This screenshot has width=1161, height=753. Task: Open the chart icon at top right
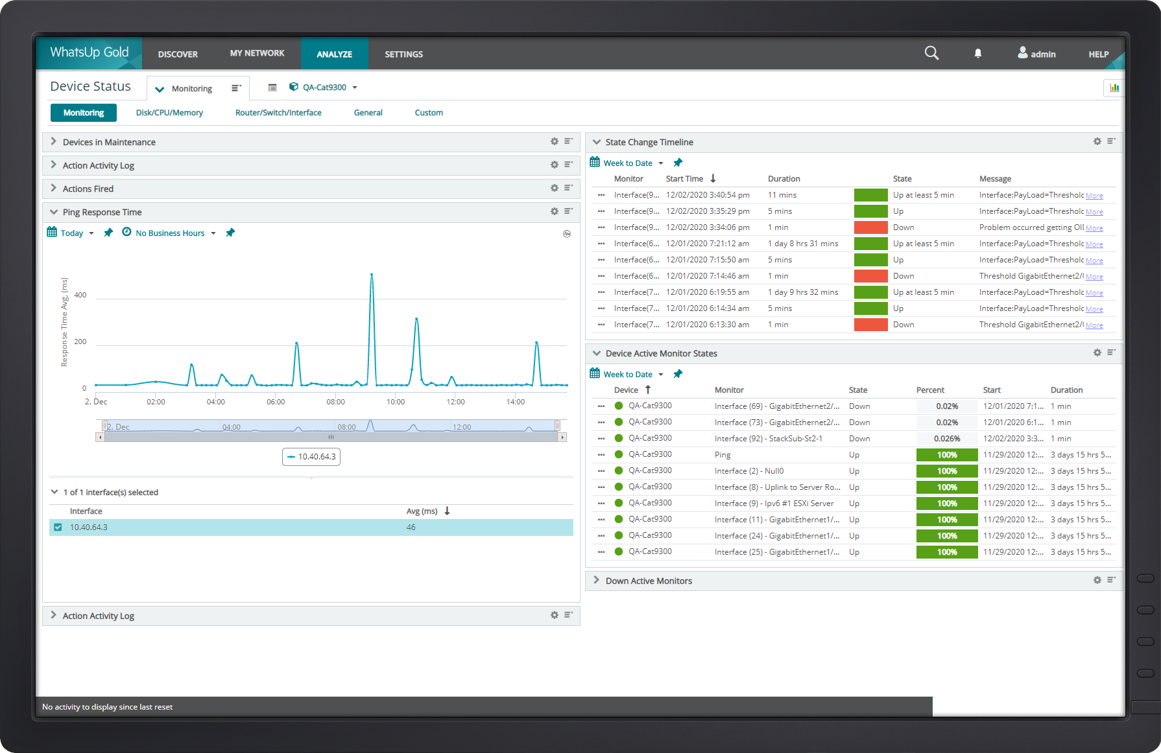[x=1114, y=87]
